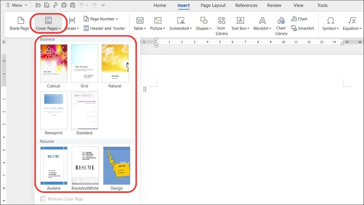
Task: Choose the Cubical cover page thumbnail
Action: pos(54,63)
